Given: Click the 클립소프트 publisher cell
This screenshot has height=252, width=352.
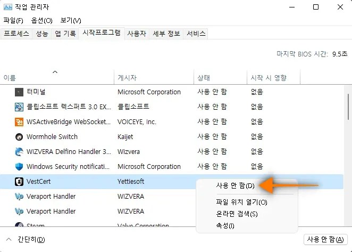Looking at the screenshot, I should click(x=133, y=107).
